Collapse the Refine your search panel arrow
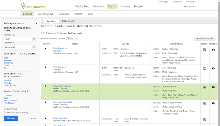Image resolution: width=220 pixels, height=126 pixels. coord(36,23)
